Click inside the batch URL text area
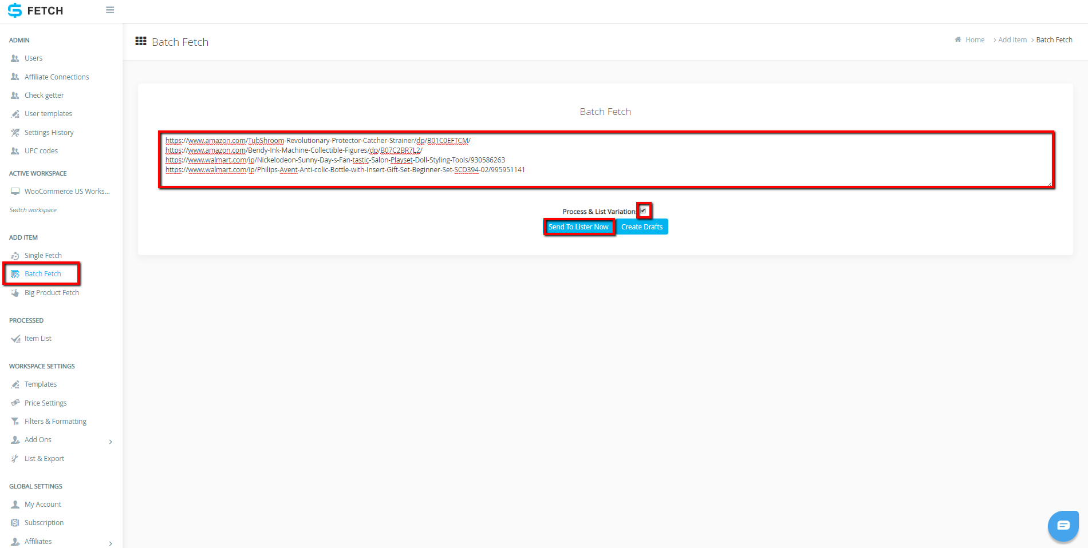This screenshot has height=548, width=1088. (606, 160)
